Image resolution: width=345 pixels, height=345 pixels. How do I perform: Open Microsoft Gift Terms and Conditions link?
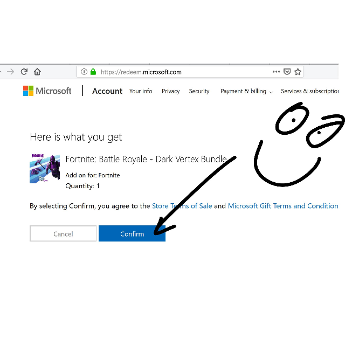pos(283,206)
